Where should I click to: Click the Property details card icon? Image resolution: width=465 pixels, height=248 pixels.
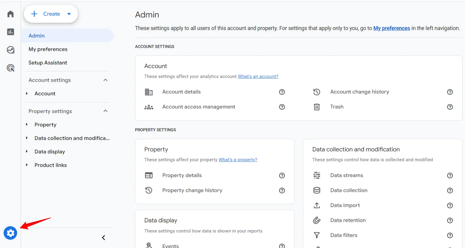[x=149, y=176]
